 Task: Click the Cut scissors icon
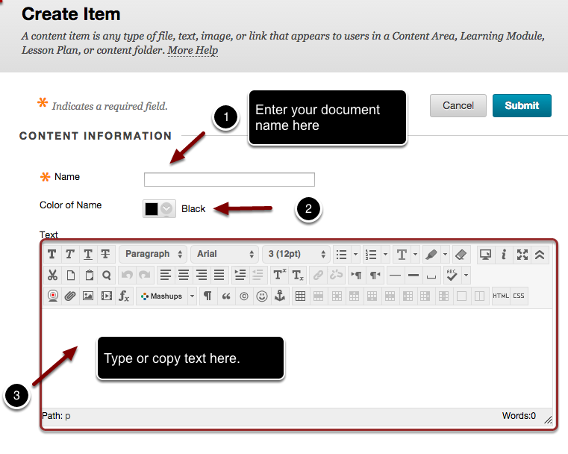tap(52, 276)
